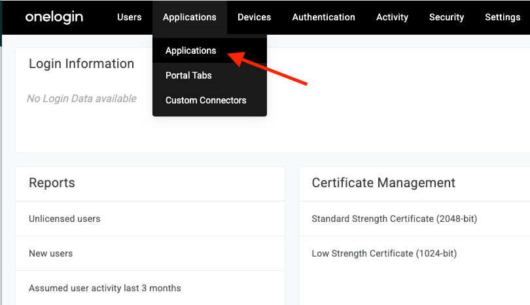Screen dimensions: 530x305
Task: Select Portal Tabs in the dropdown
Action: tap(209, 75)
